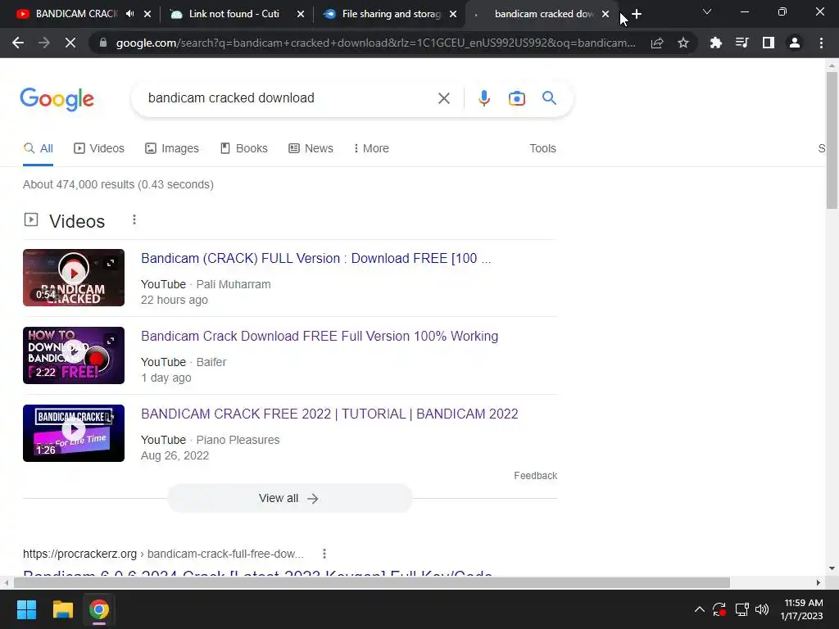Viewport: 839px width, 629px height.
Task: Open media control icon in toolbar
Action: point(741,43)
